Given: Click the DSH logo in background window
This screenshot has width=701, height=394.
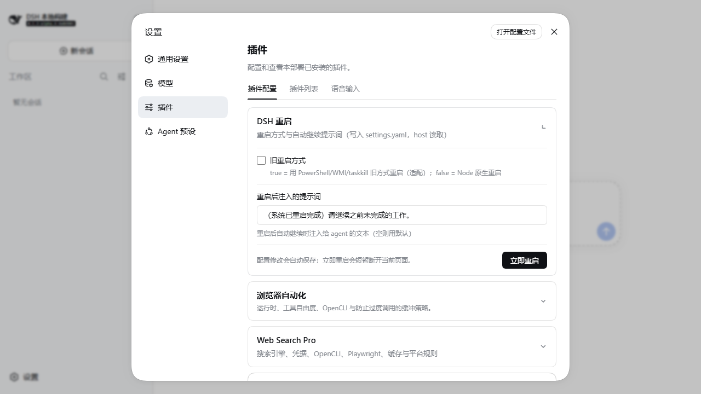Looking at the screenshot, I should coord(15,20).
